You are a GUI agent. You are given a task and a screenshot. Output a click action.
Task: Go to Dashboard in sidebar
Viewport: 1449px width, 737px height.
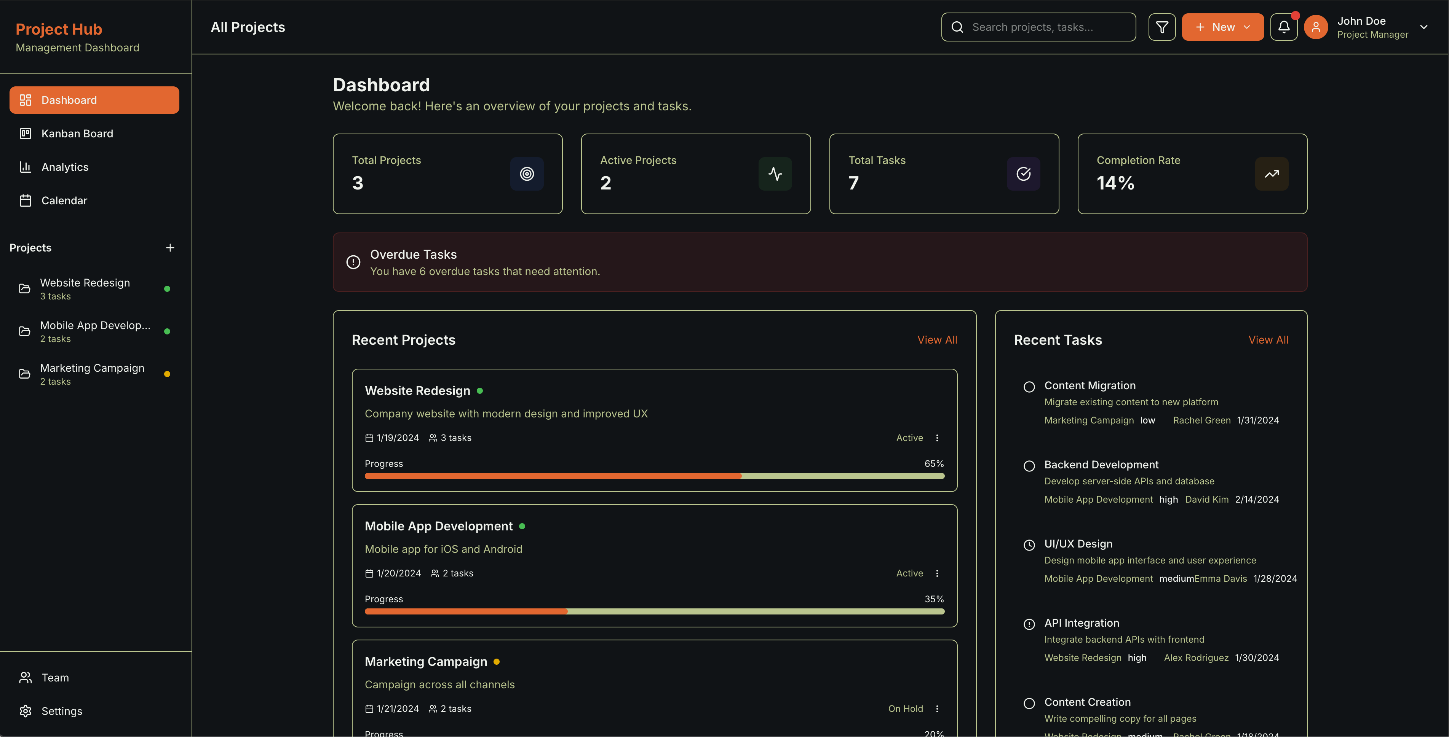point(94,100)
